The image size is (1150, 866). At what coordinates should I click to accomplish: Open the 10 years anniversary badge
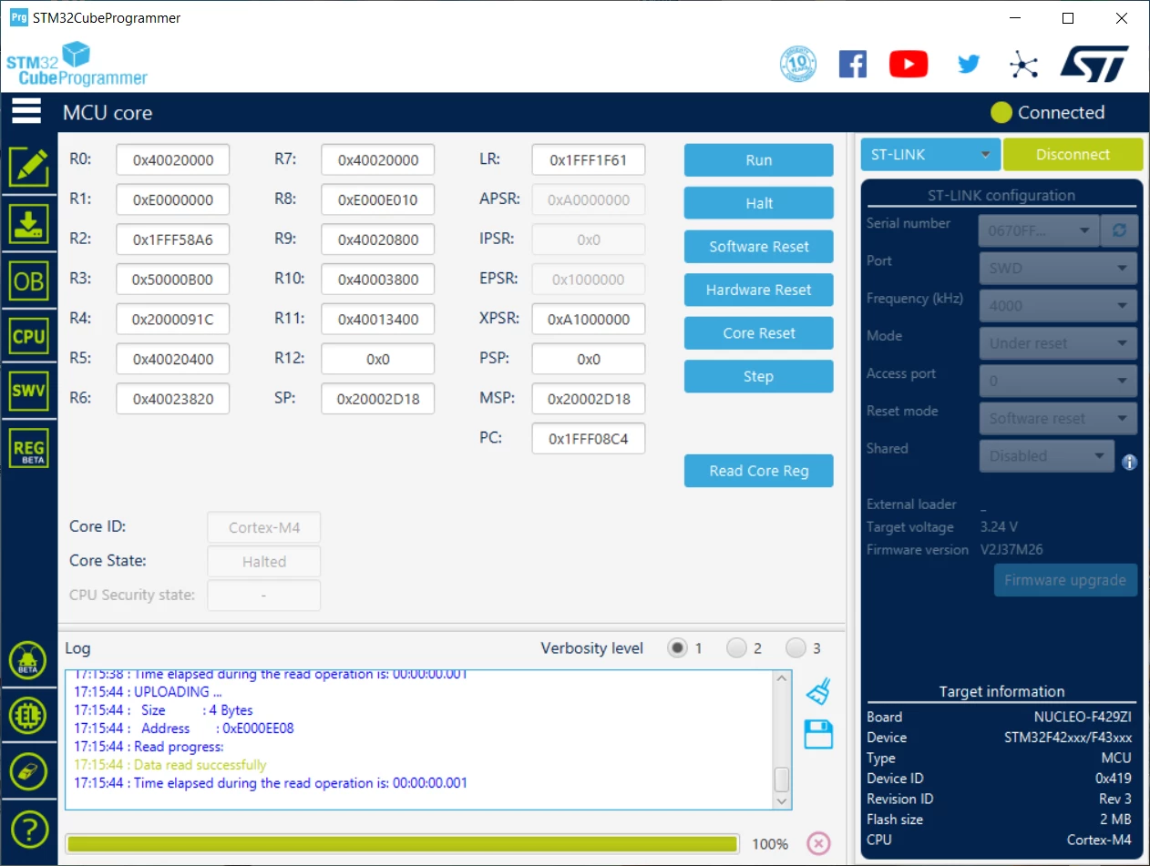(x=798, y=64)
